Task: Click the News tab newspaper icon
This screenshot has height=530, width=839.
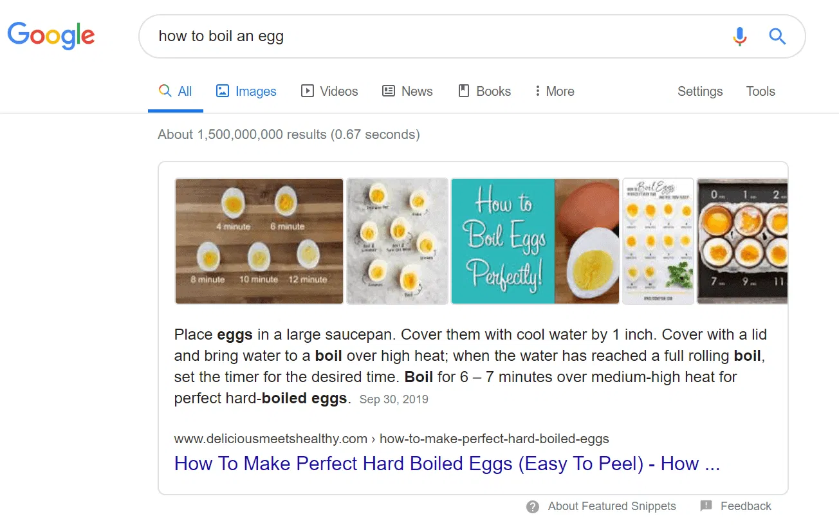Action: pyautogui.click(x=389, y=91)
